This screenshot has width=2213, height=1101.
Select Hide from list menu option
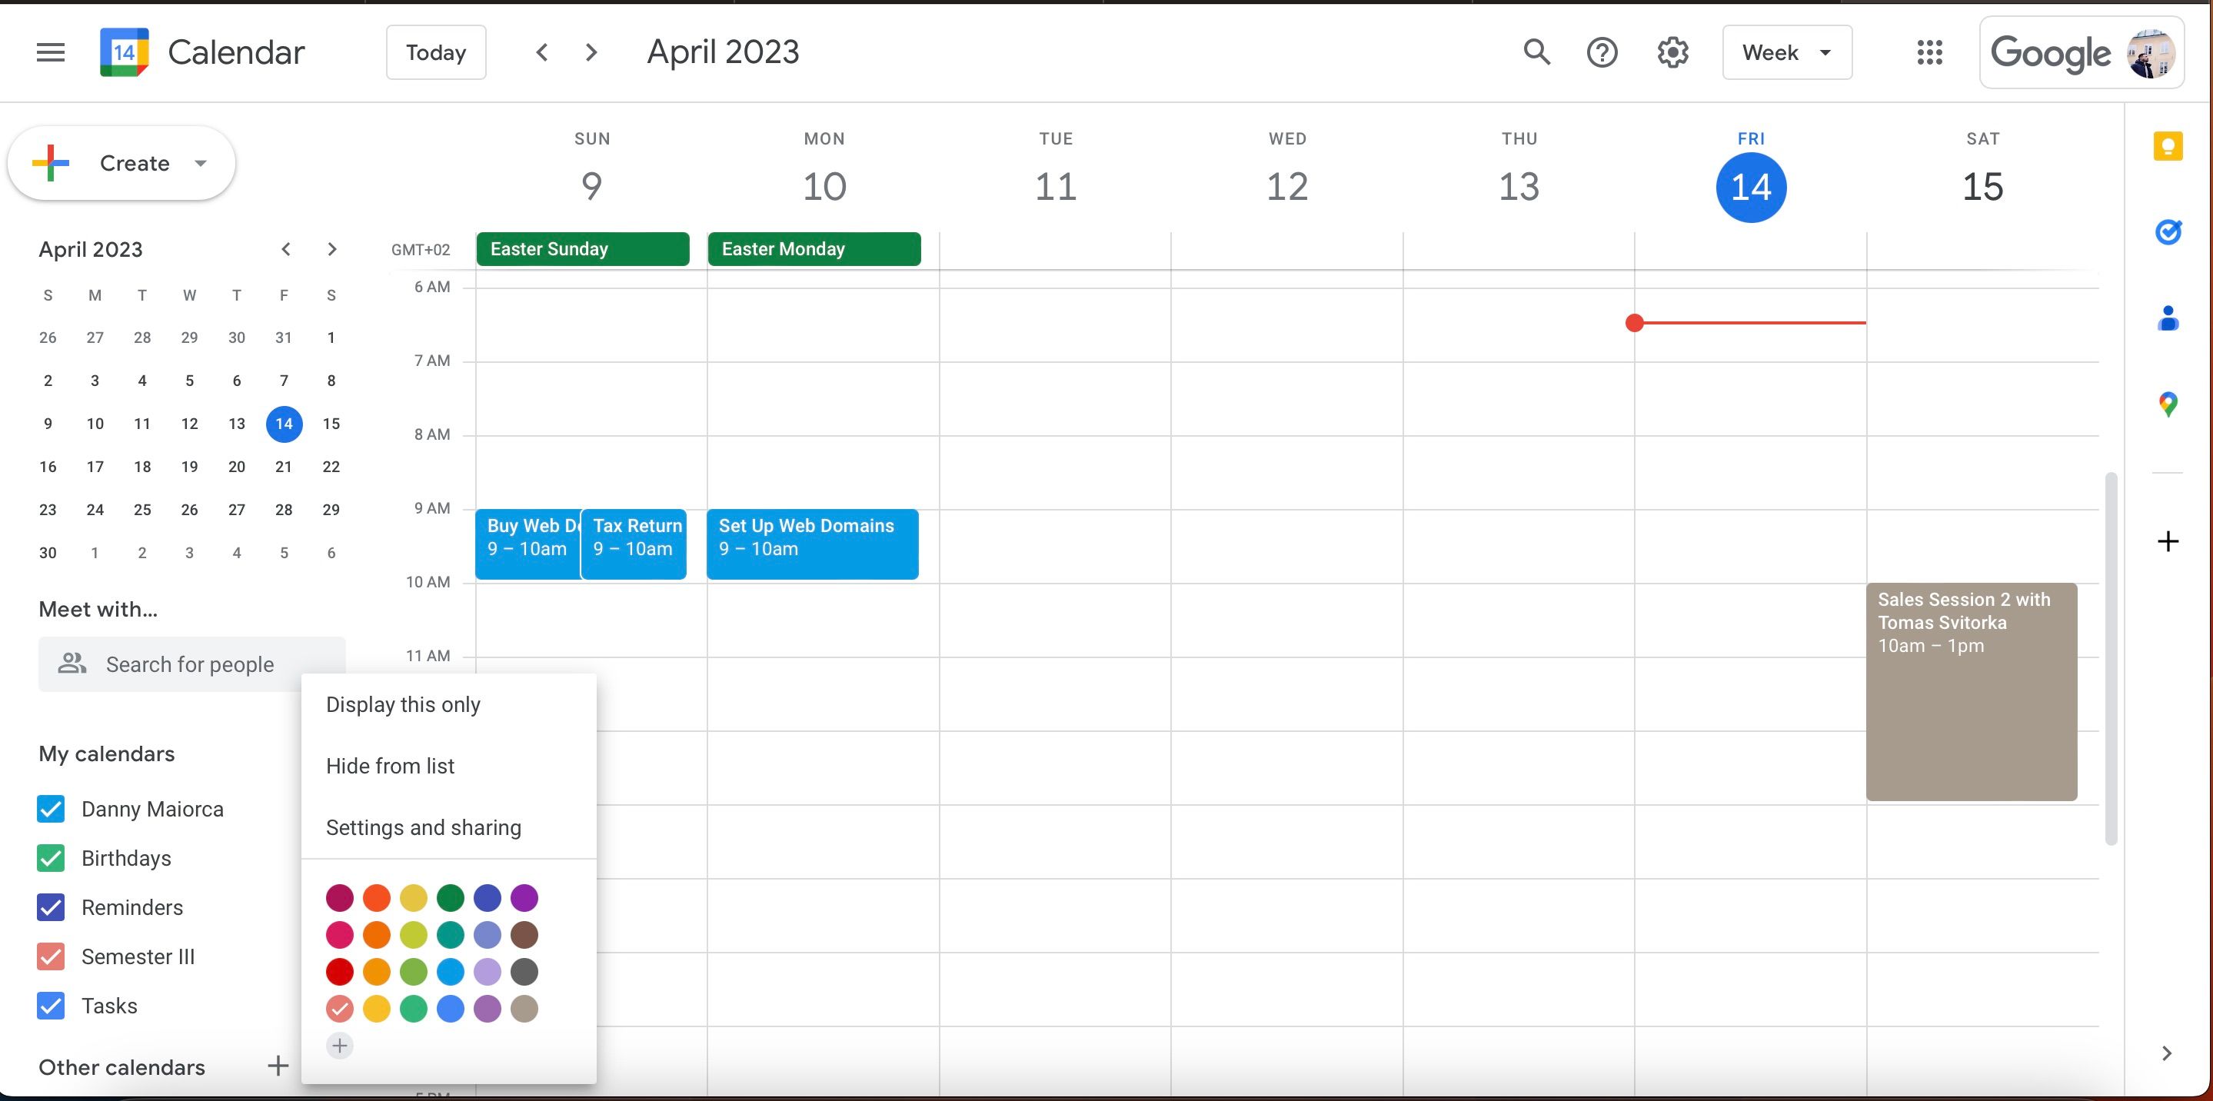390,765
